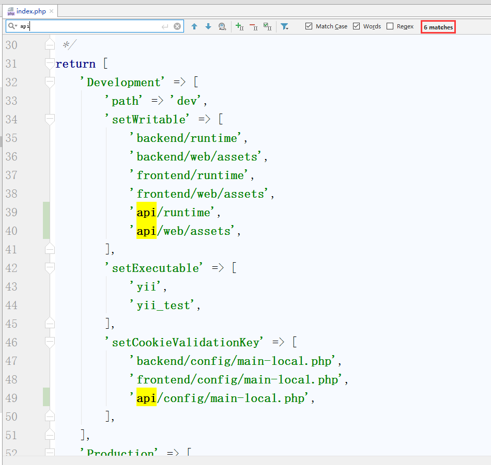Go to next search occurrence arrow

point(208,26)
